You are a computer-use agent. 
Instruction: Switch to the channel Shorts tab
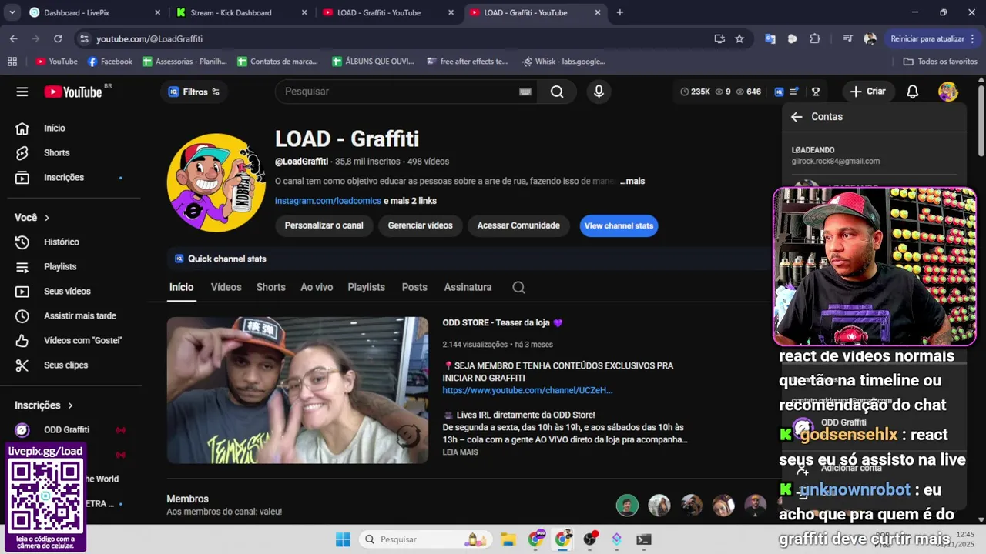tap(271, 287)
